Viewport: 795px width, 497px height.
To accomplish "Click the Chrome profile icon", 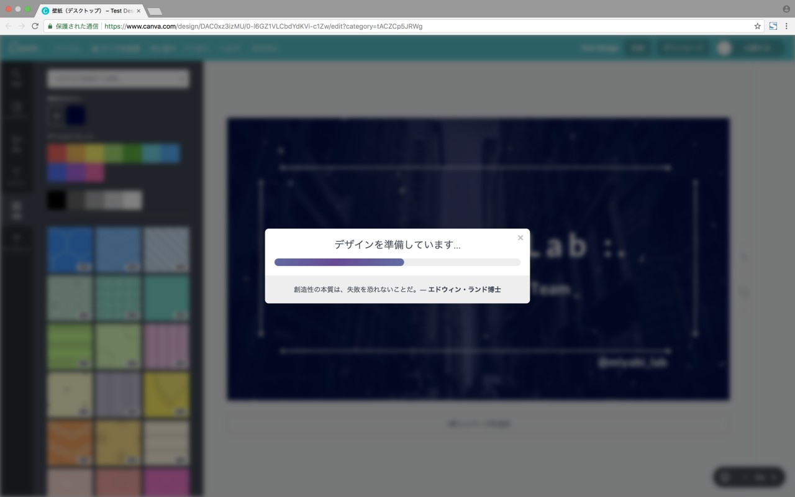I will click(x=786, y=9).
